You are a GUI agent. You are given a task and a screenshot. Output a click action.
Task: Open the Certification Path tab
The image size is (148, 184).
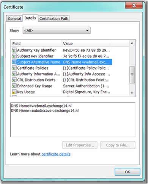coord(54,19)
